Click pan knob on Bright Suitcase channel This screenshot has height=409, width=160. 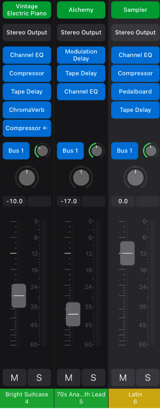(27, 178)
